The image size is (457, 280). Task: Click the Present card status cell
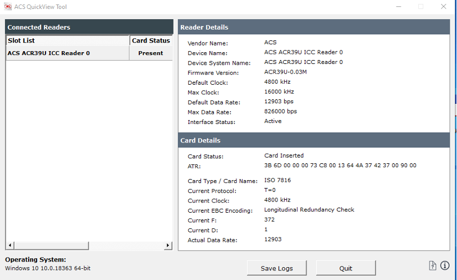point(150,53)
